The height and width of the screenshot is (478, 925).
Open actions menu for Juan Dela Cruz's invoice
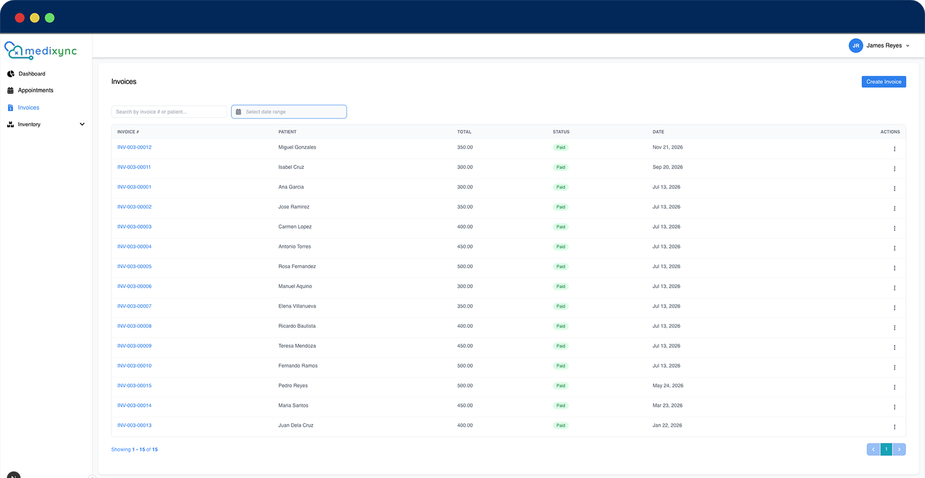(x=894, y=427)
